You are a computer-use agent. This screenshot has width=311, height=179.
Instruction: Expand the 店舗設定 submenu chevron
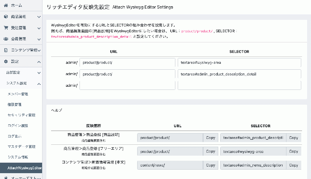pyautogui.click(x=39, y=73)
